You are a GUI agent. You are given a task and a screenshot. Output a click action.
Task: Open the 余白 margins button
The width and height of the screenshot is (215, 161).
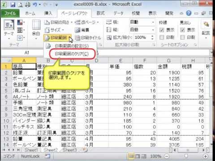[36, 30]
